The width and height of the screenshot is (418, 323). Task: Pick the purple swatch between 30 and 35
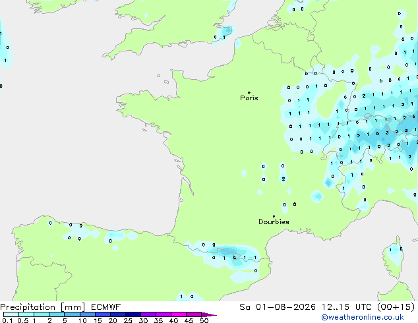[x=148, y=314]
